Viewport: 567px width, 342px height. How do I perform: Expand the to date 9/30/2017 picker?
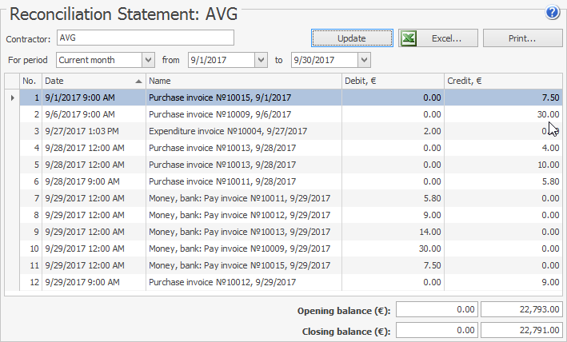(x=364, y=60)
